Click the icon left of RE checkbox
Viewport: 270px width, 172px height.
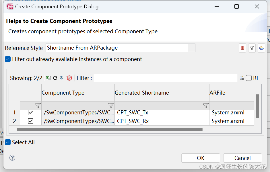coord(242,78)
